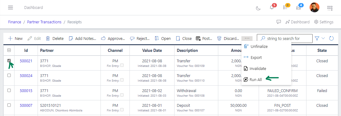
Task: Click the Dashboard title text in header
Action: 34,8
